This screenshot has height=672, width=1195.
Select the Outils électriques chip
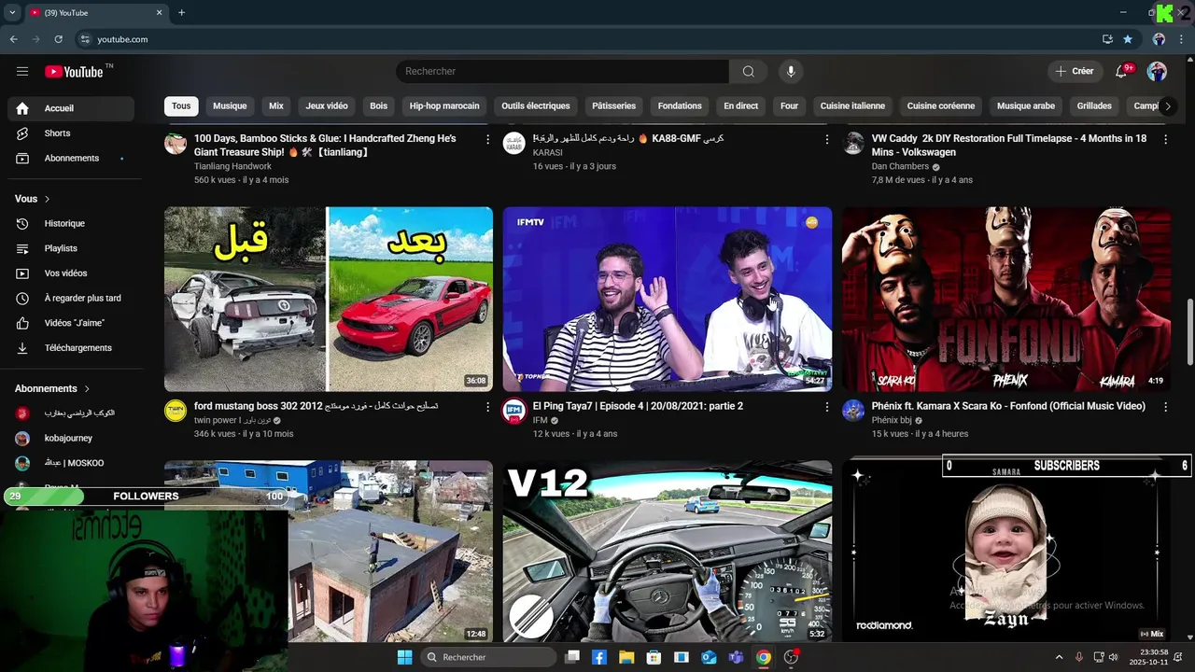point(536,106)
